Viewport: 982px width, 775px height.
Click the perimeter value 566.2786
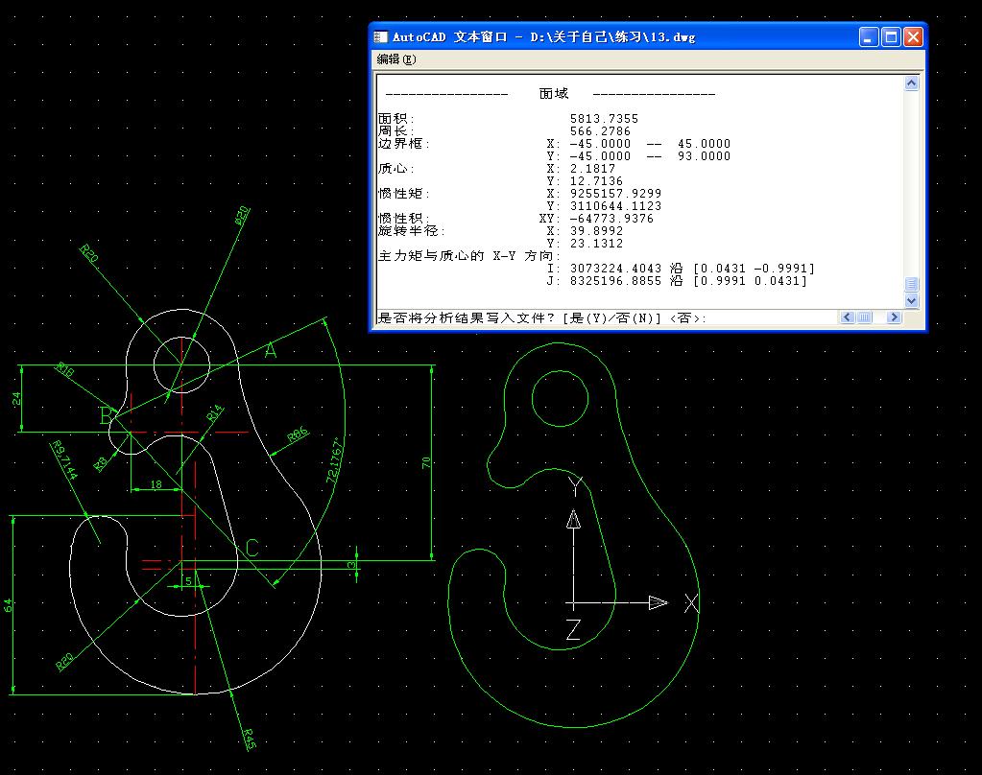click(600, 130)
